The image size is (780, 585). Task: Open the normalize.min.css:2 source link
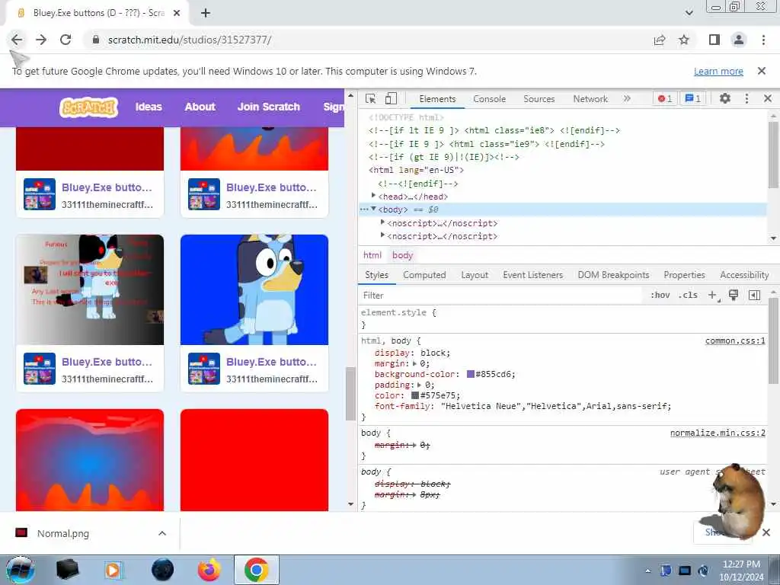click(718, 433)
